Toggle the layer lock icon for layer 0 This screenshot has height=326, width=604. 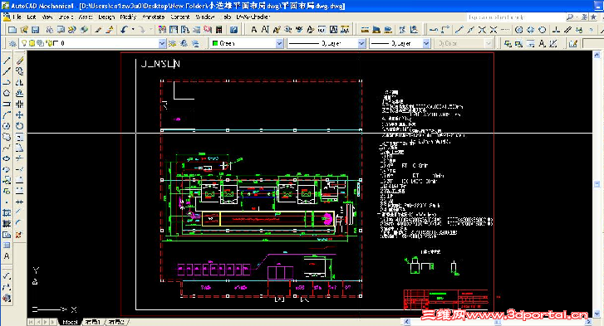coord(49,43)
